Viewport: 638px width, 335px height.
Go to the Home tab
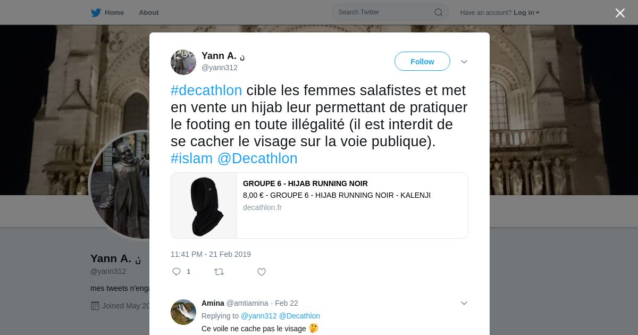(107, 13)
